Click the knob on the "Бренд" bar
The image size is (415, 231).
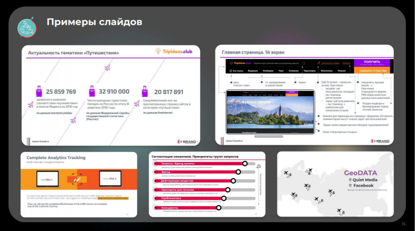point(238,172)
